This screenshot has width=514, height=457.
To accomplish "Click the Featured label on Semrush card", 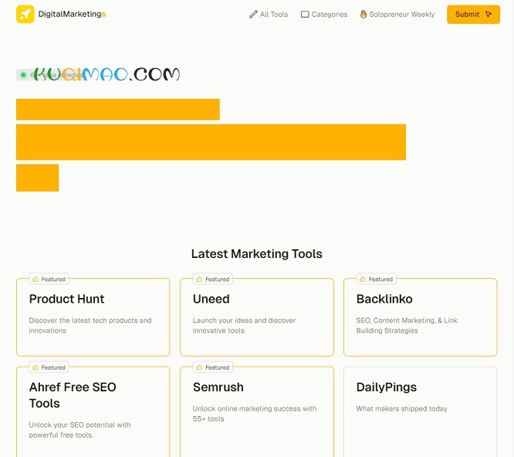I will pos(218,367).
